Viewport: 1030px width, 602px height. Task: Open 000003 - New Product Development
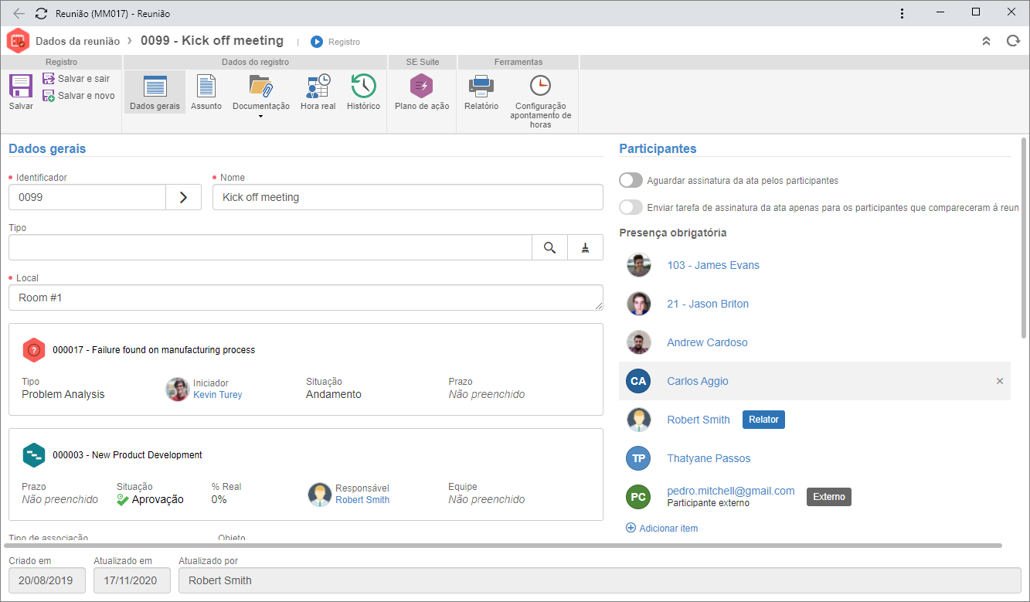127,455
